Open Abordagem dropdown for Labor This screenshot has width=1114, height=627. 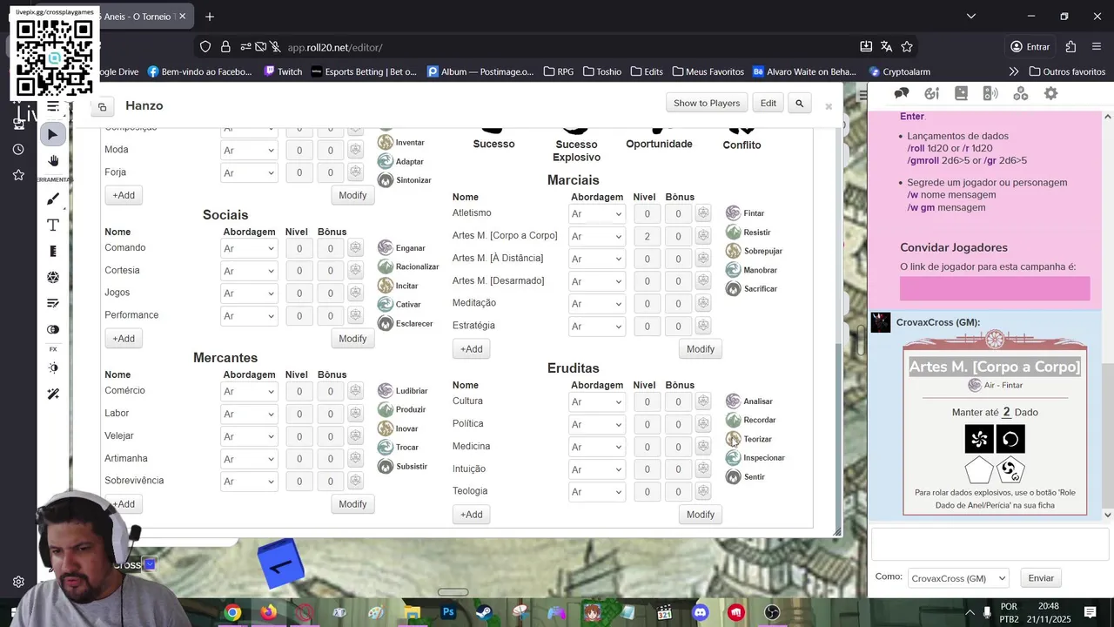point(248,414)
